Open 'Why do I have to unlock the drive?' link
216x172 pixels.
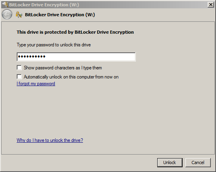click(50, 140)
